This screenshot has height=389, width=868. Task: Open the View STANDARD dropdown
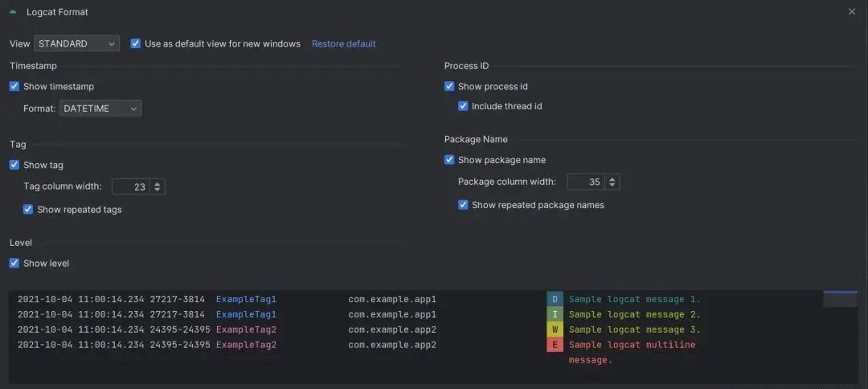click(x=77, y=43)
